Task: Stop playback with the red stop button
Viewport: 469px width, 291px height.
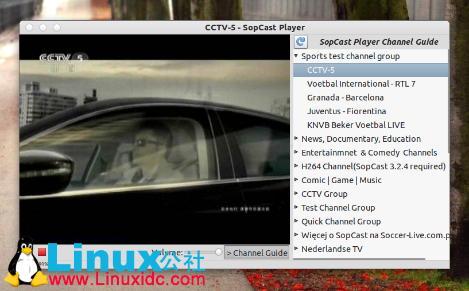Action: click(x=42, y=252)
